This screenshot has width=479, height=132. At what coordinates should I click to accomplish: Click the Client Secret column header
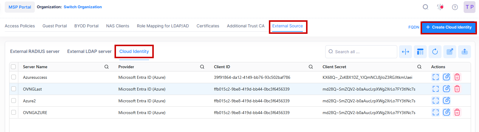click(x=334, y=67)
